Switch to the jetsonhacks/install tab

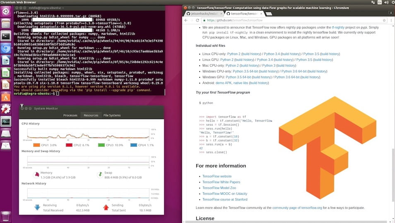pos(204,14)
